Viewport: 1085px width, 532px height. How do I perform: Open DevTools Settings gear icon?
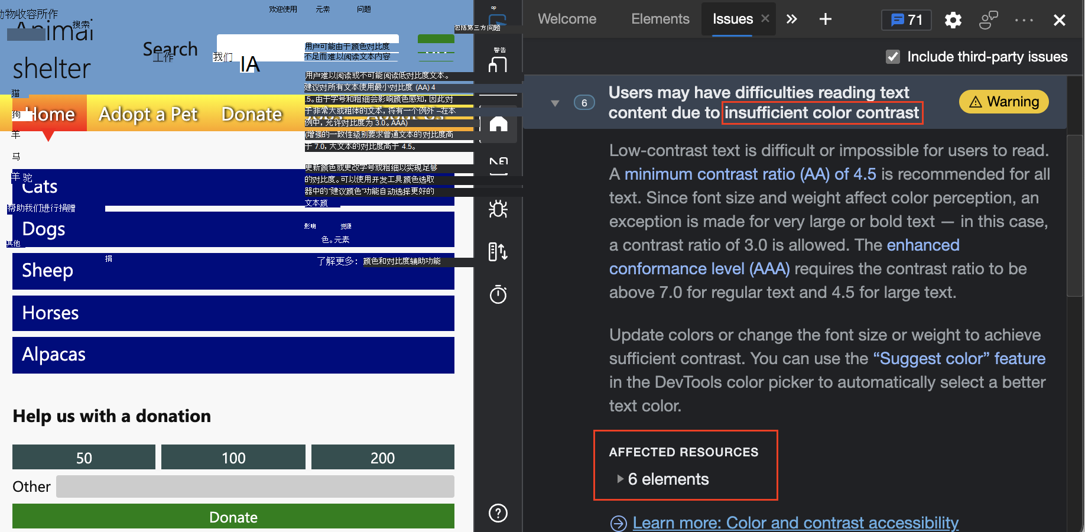pos(953,20)
